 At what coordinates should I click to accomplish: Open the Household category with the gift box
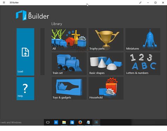106,89
